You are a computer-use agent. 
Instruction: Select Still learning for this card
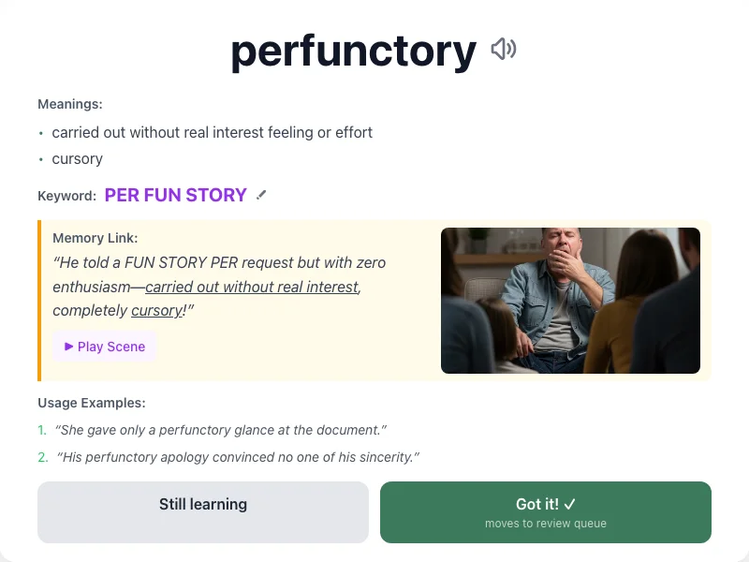(202, 511)
